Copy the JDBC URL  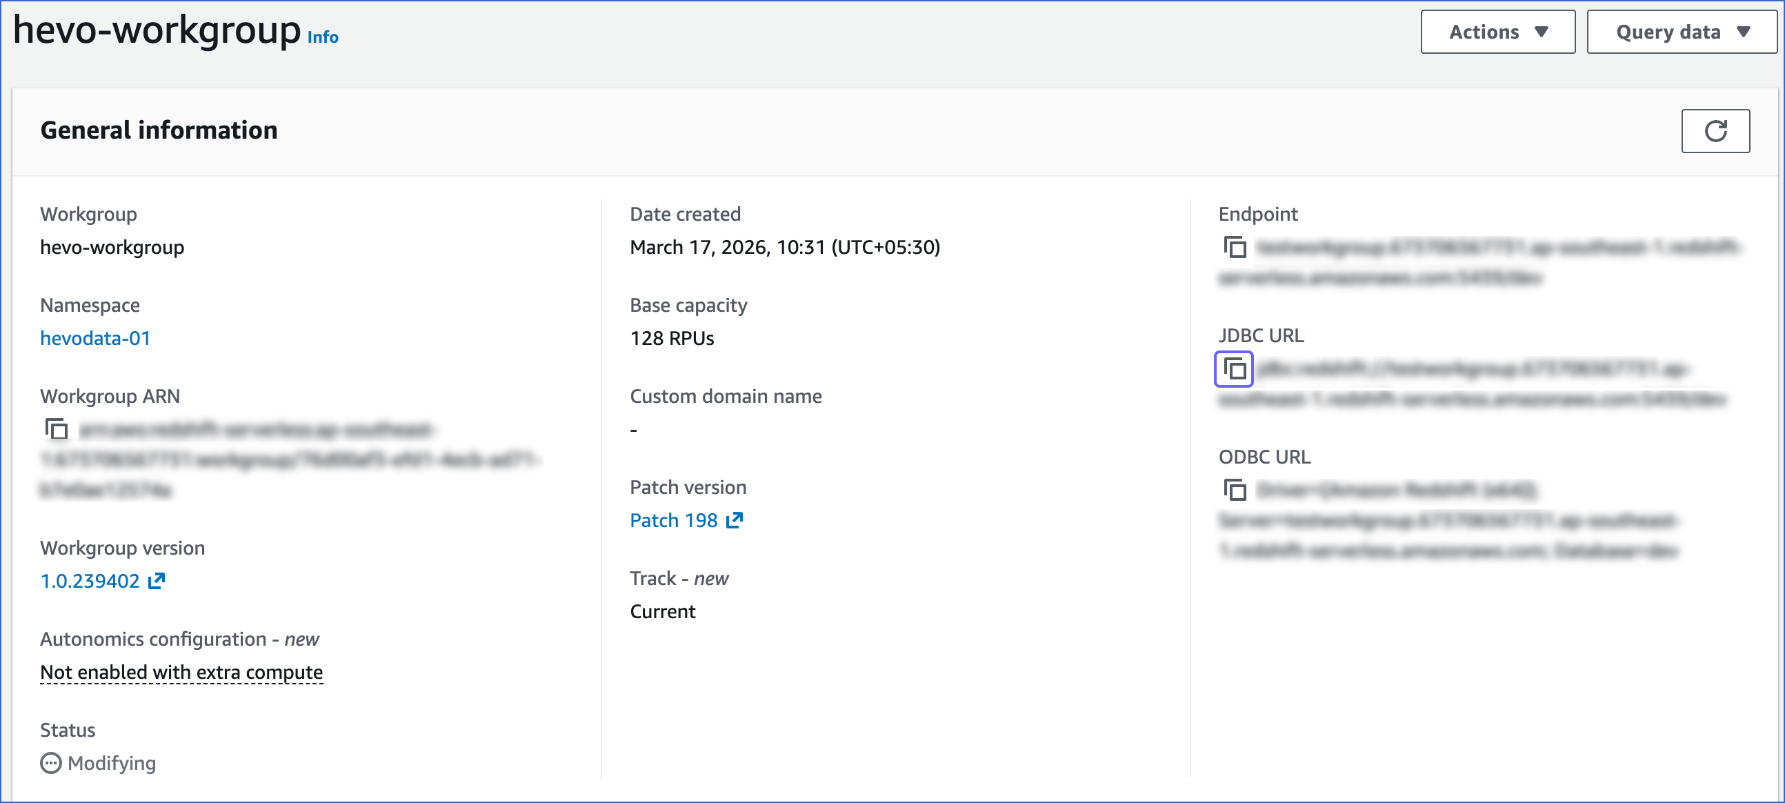tap(1235, 370)
